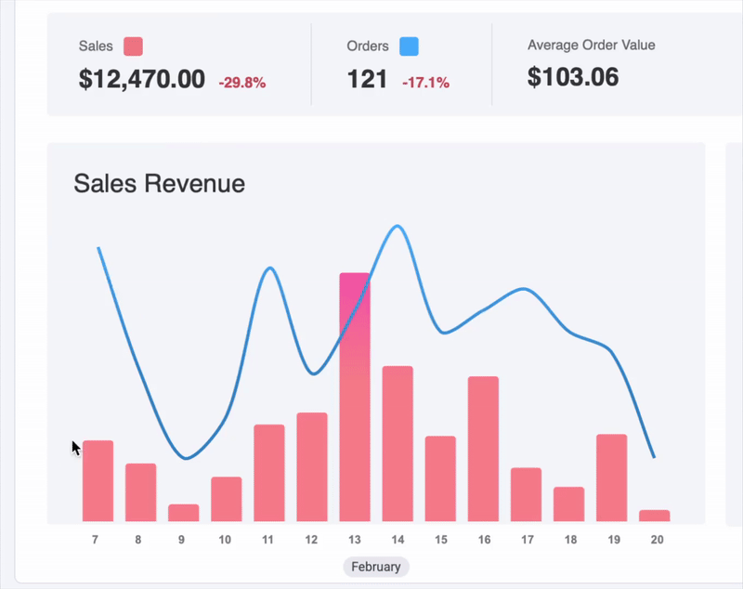Click the highlighted bar for day 13
The height and width of the screenshot is (589, 743).
[355, 399]
